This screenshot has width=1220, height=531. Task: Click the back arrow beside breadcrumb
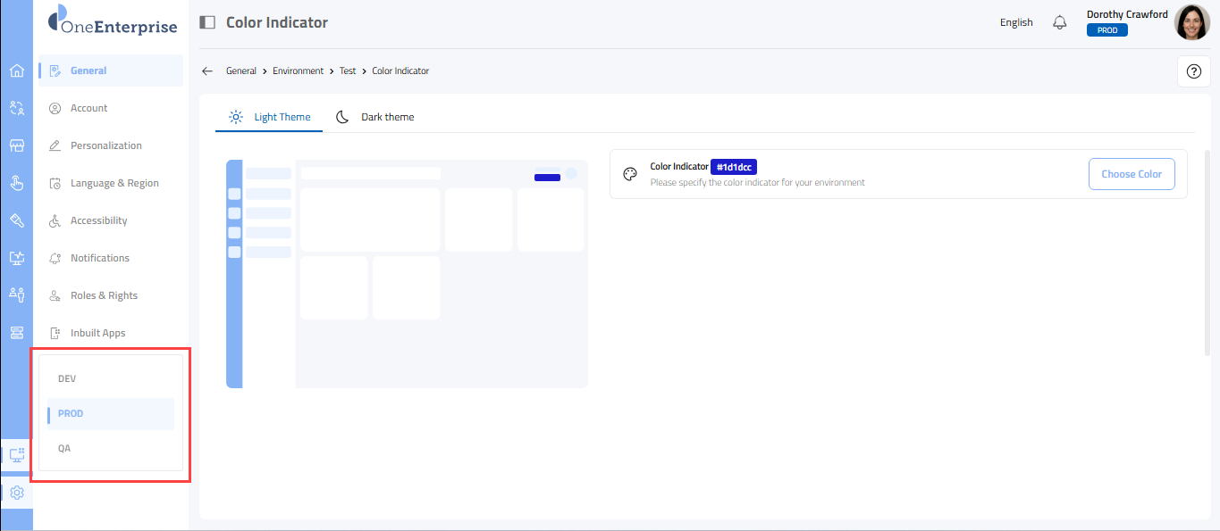[x=207, y=71]
